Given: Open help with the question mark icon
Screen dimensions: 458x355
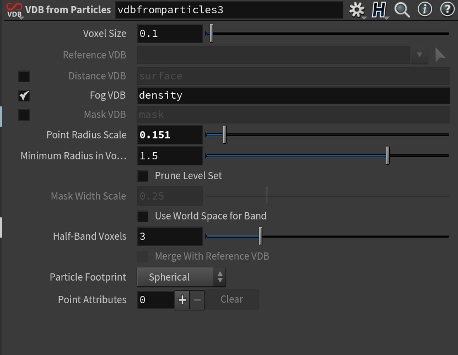Looking at the screenshot, I should [x=447, y=9].
